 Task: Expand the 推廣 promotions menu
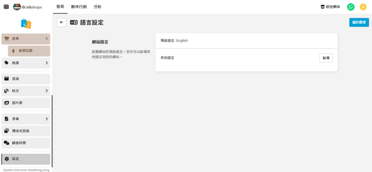point(26,63)
